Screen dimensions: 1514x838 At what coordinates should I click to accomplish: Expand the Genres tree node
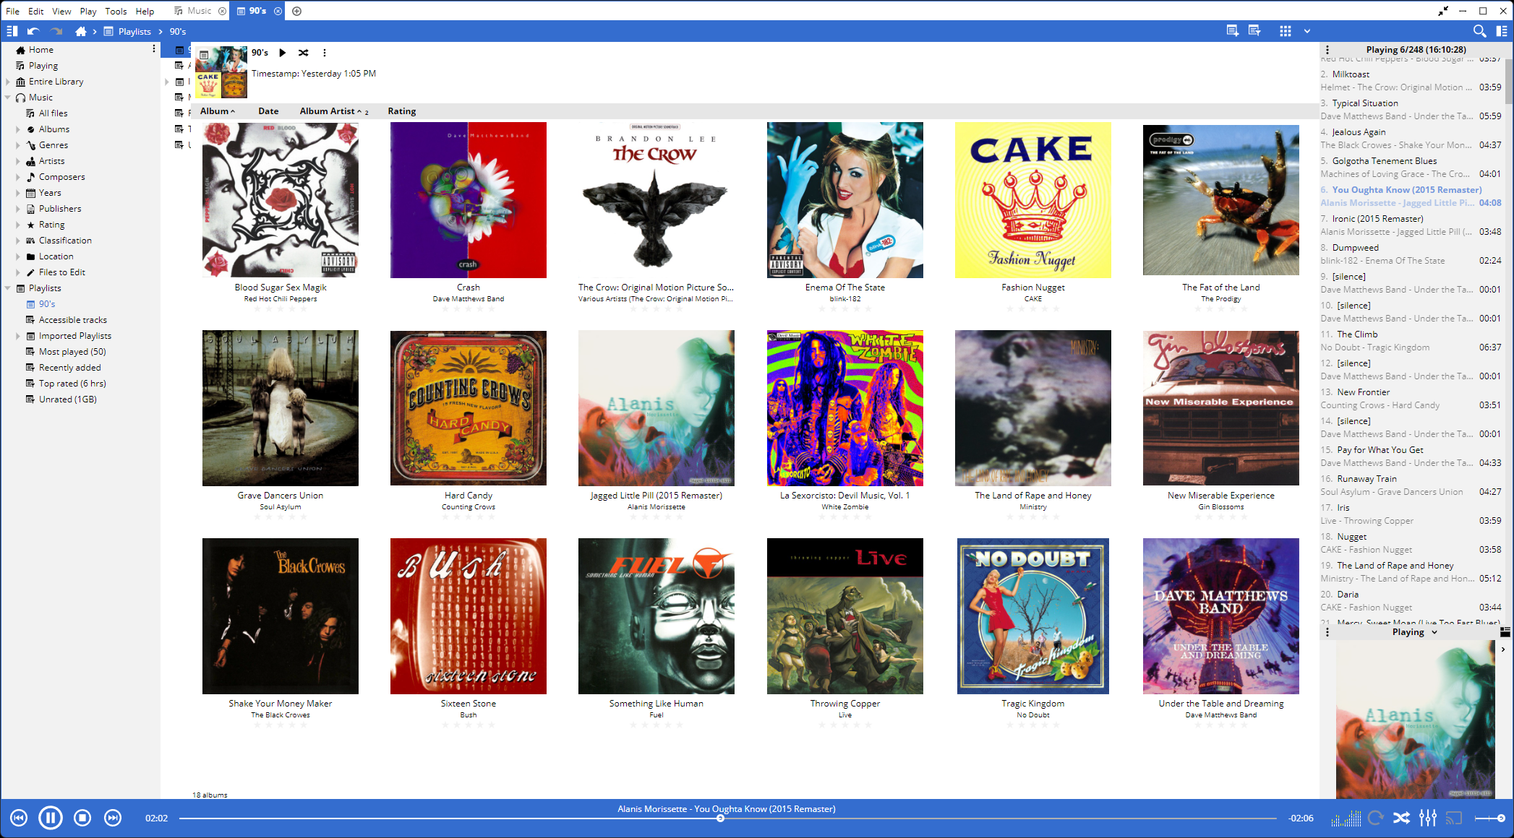18,145
